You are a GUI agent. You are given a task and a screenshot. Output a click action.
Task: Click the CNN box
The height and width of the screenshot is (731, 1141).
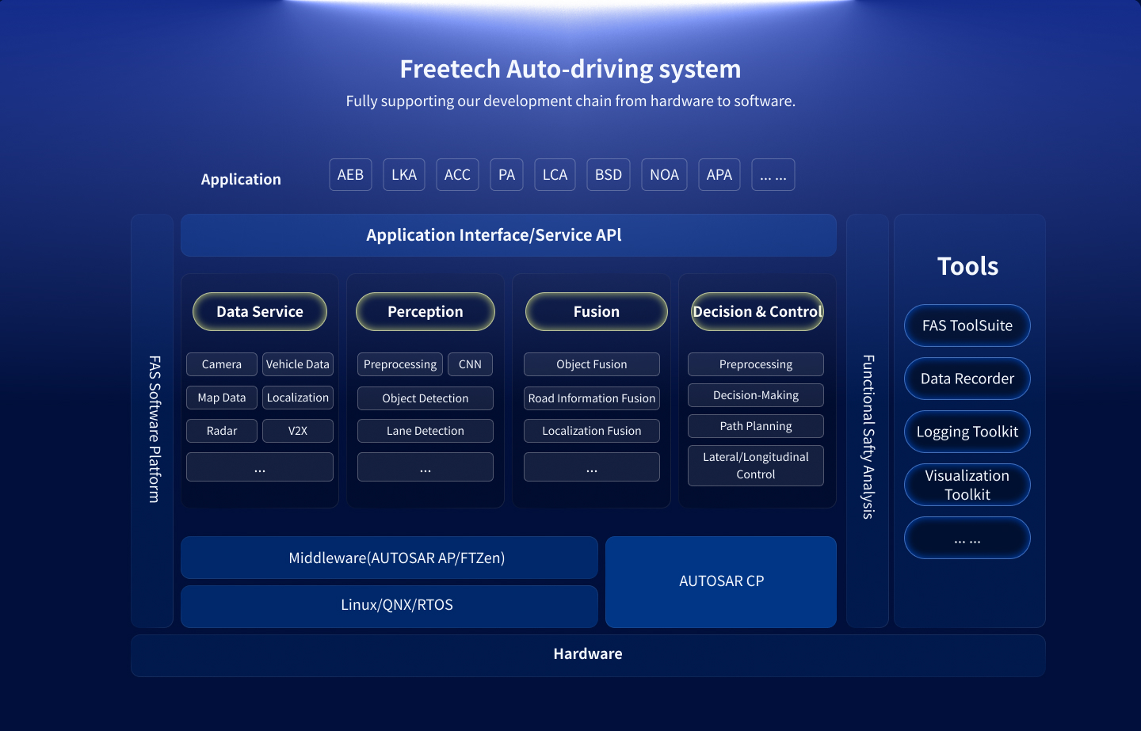(470, 364)
